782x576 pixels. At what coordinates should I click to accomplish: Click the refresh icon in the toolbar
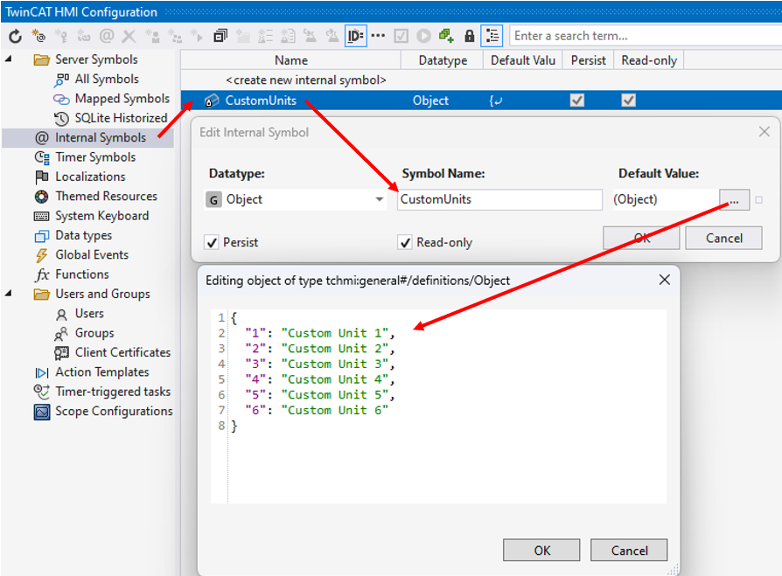[15, 36]
